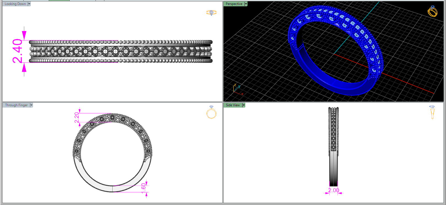Select the Perspective viewport title
The height and width of the screenshot is (205, 446).
[234, 4]
